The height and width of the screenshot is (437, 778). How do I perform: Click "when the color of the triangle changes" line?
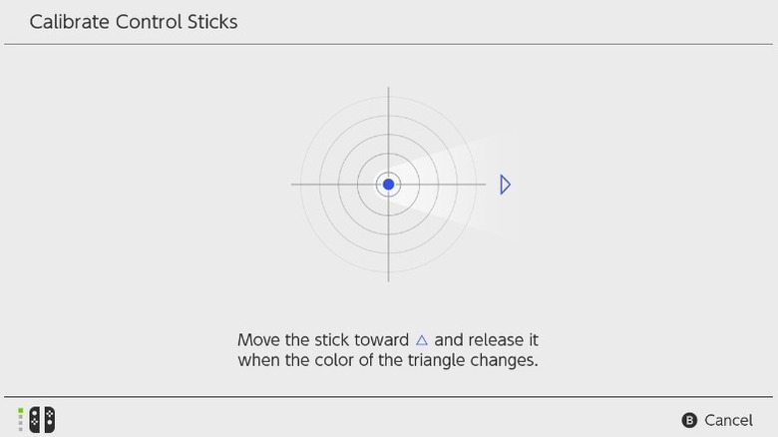point(388,360)
